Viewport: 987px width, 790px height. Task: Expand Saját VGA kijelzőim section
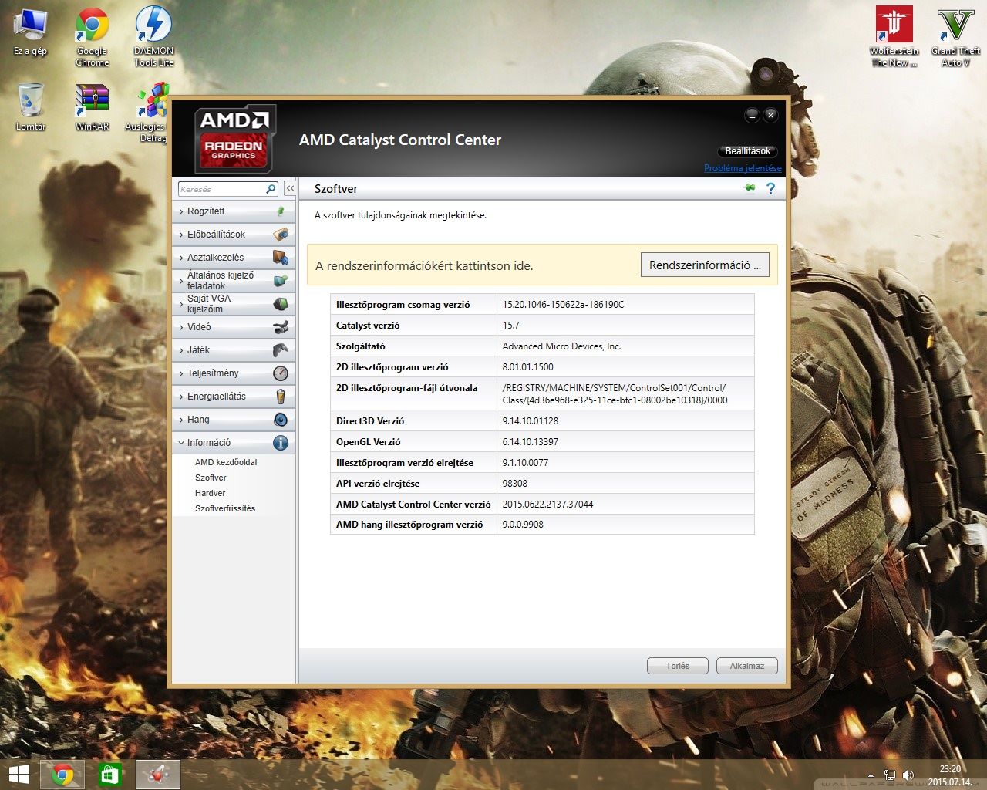(233, 303)
